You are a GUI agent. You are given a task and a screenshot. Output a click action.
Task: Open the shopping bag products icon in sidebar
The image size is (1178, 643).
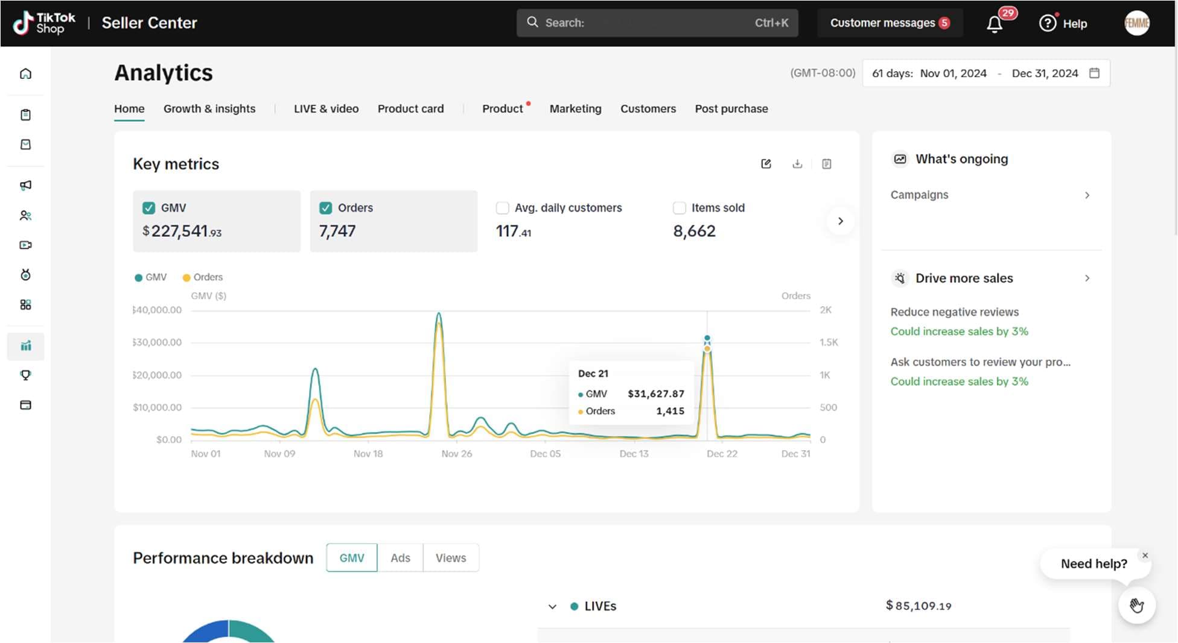pos(25,144)
